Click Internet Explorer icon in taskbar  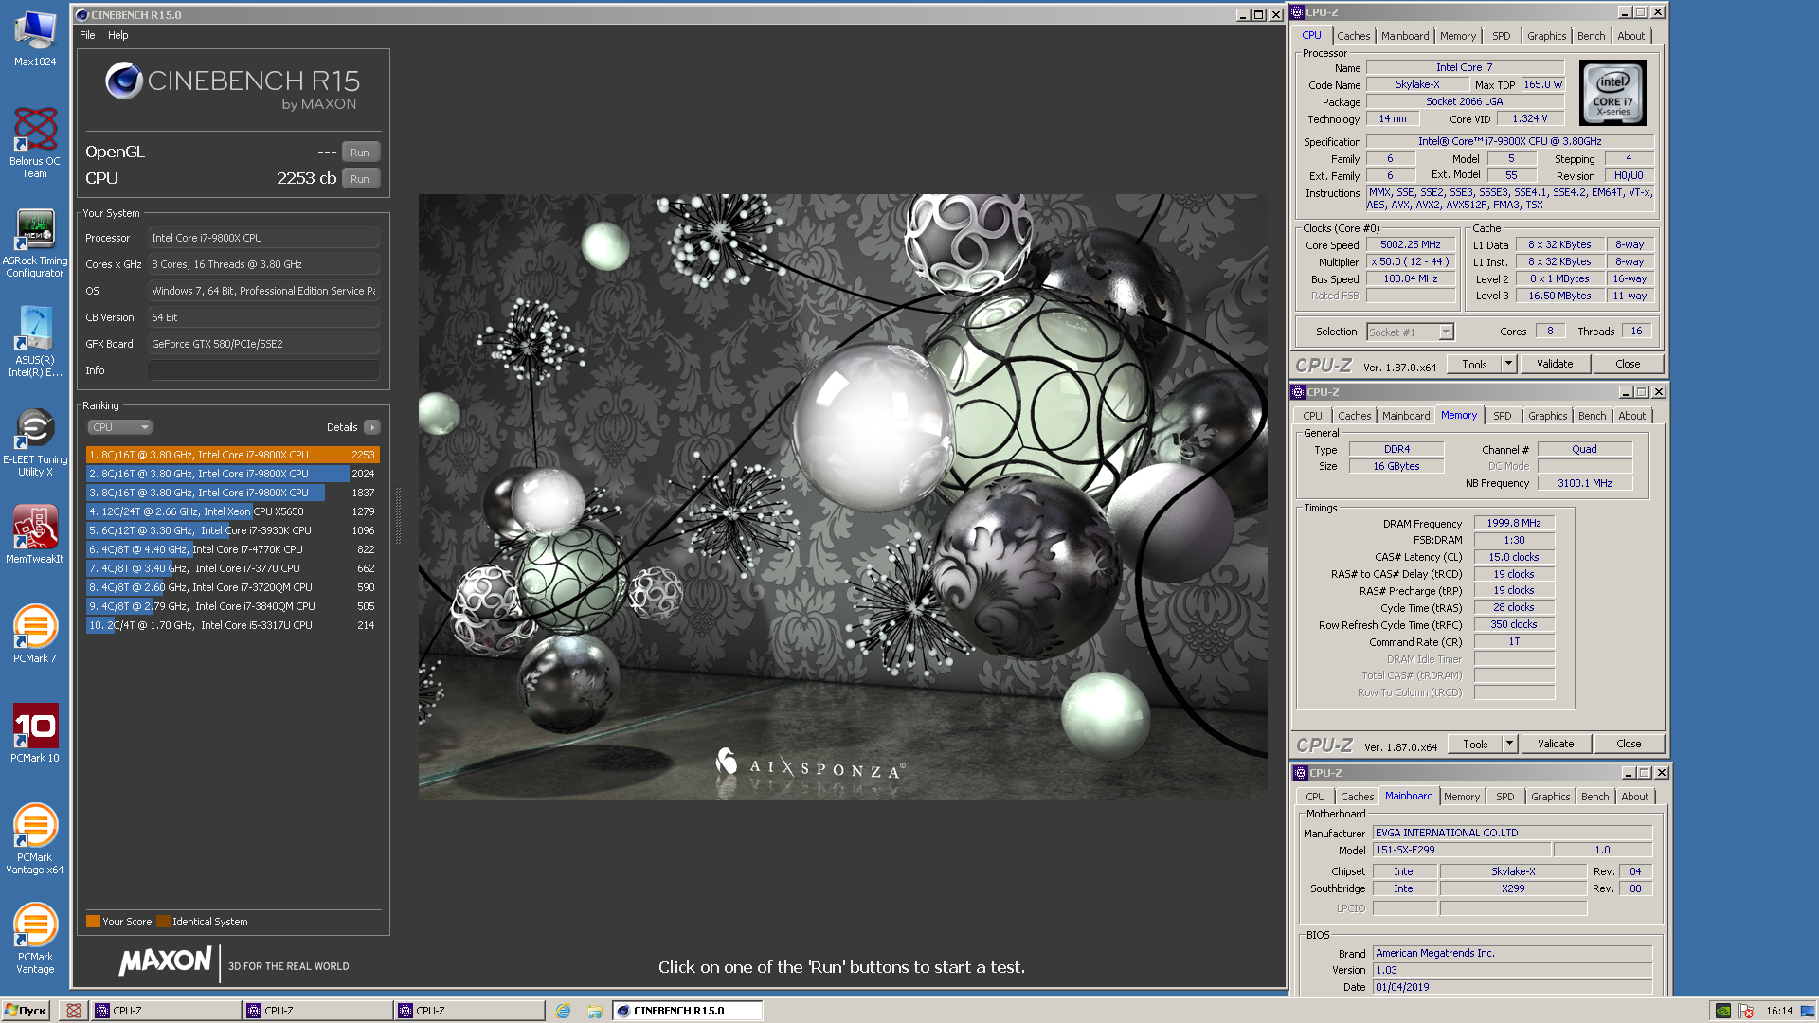tap(563, 1011)
